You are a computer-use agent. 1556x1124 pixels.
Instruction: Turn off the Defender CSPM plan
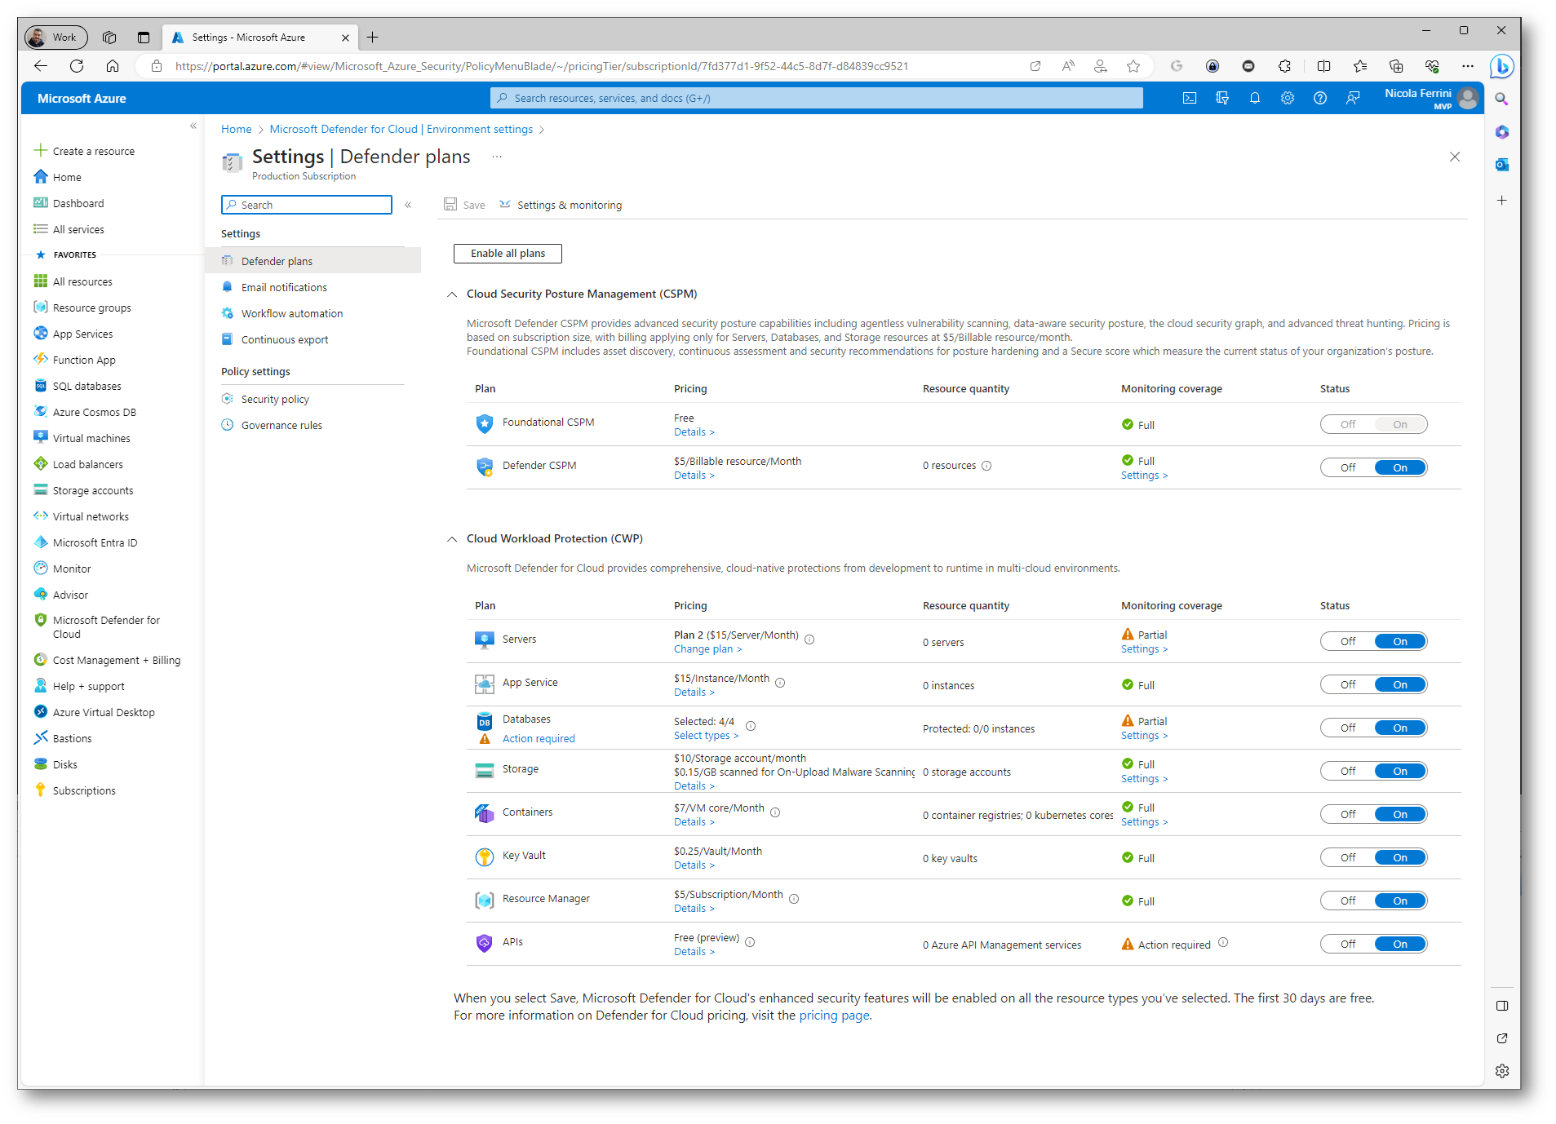coord(1348,467)
